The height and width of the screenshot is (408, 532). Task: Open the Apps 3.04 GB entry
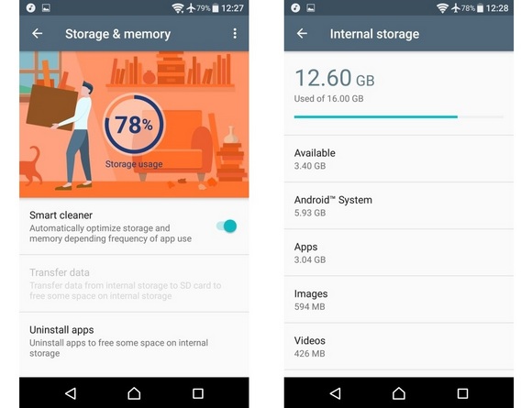point(399,253)
